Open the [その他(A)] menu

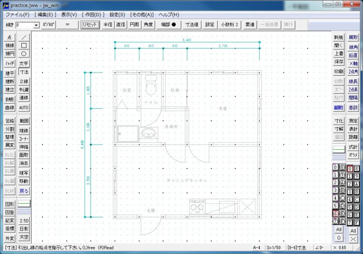point(142,15)
